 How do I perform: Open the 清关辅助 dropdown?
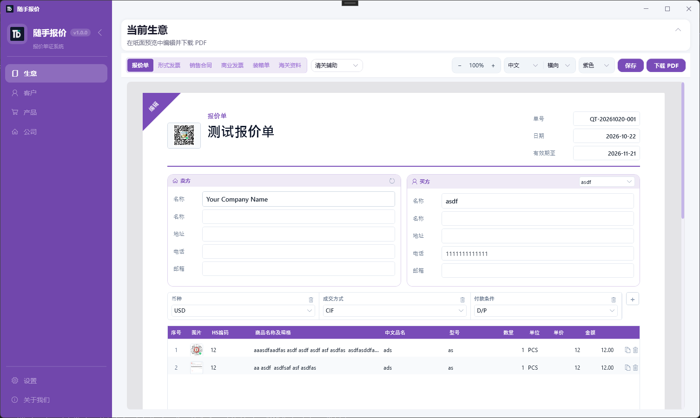point(337,65)
